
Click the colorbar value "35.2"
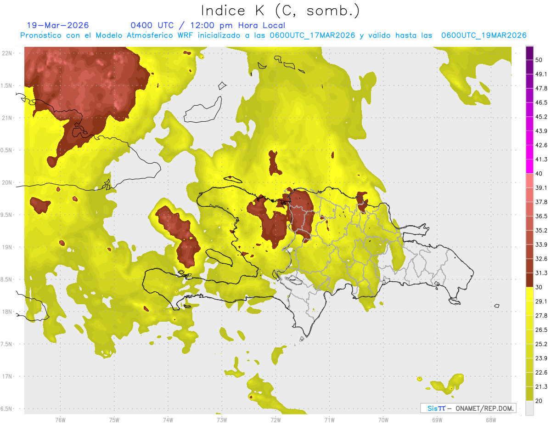(x=541, y=230)
